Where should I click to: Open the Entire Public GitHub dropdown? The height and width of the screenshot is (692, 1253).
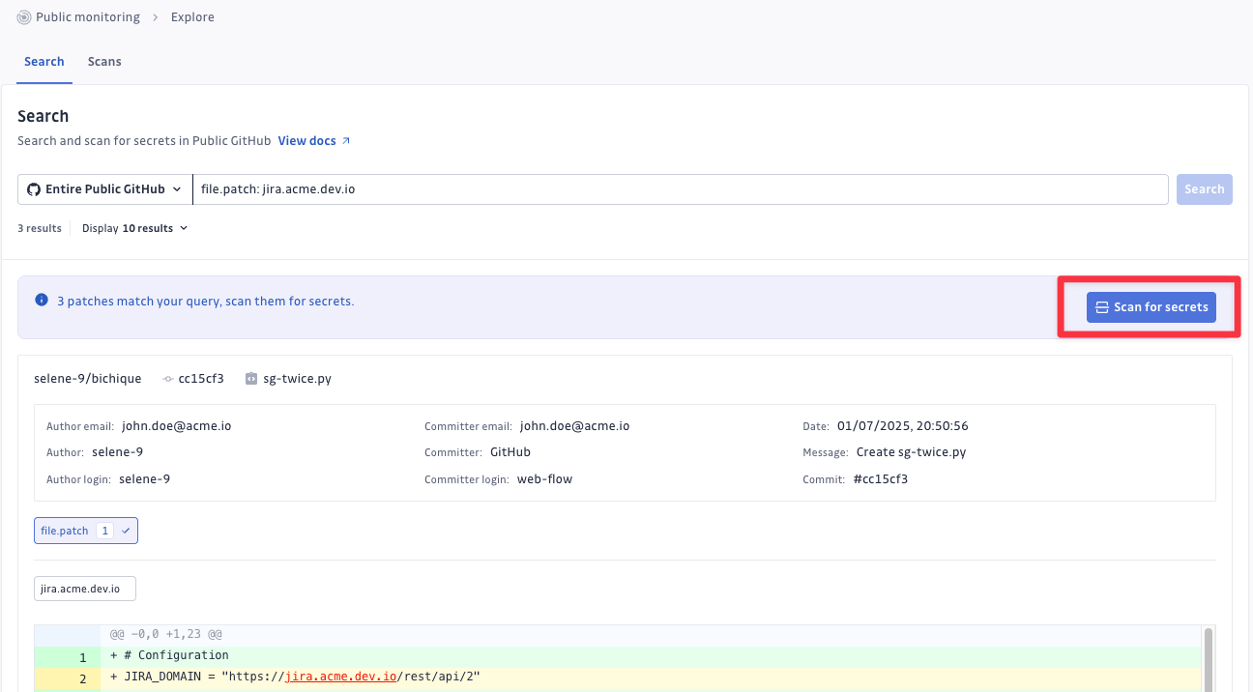104,189
